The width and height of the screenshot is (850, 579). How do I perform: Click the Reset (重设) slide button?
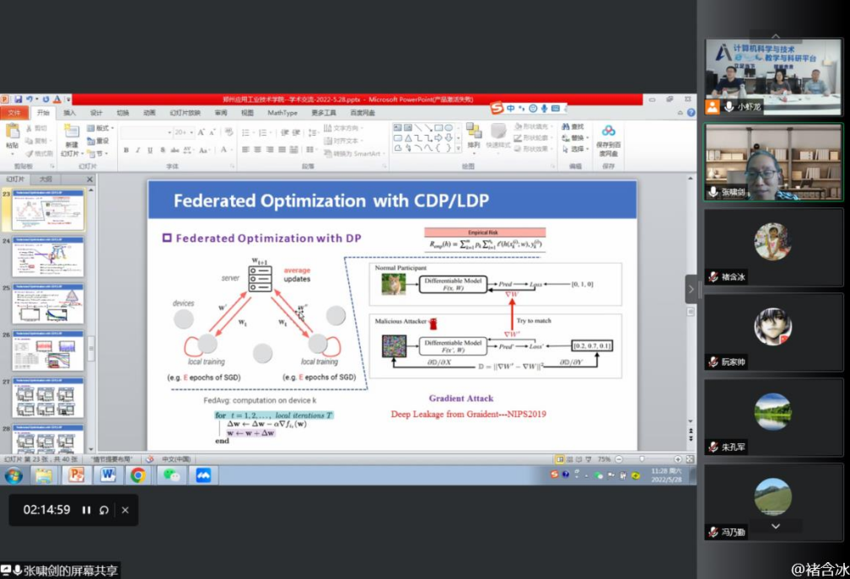point(98,141)
